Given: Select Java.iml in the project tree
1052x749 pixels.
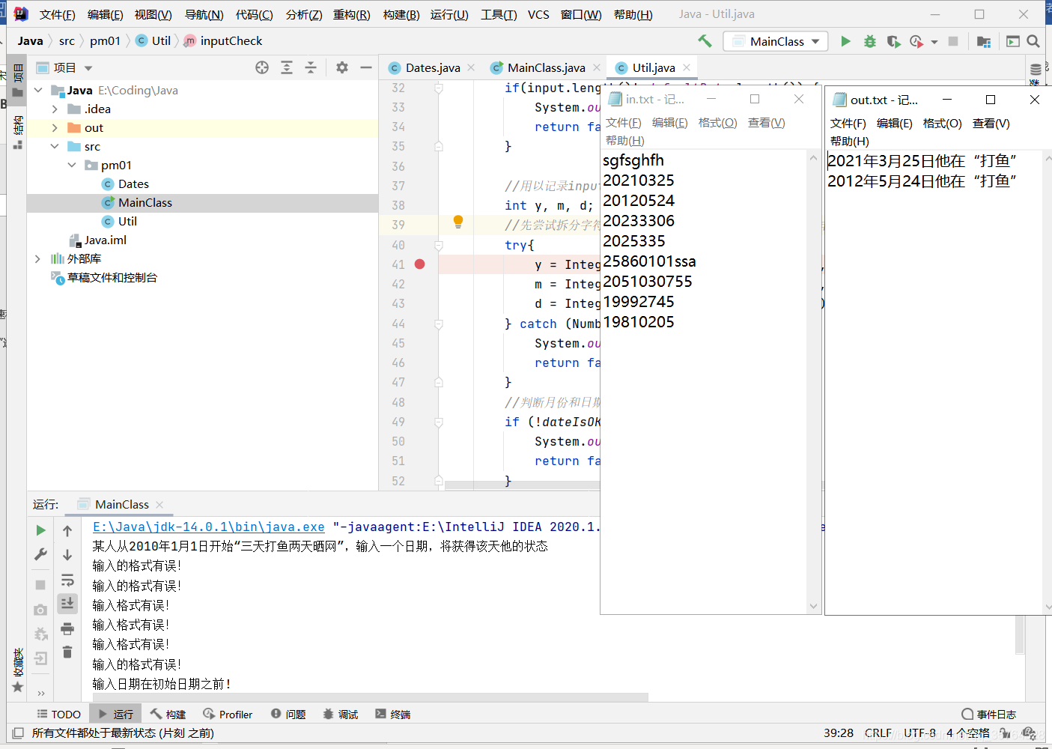Looking at the screenshot, I should click(105, 240).
